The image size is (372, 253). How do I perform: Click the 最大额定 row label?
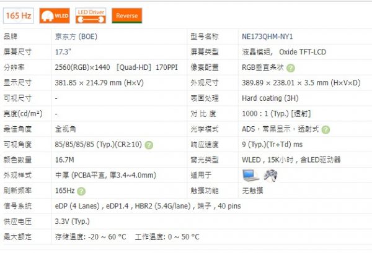coord(17,237)
